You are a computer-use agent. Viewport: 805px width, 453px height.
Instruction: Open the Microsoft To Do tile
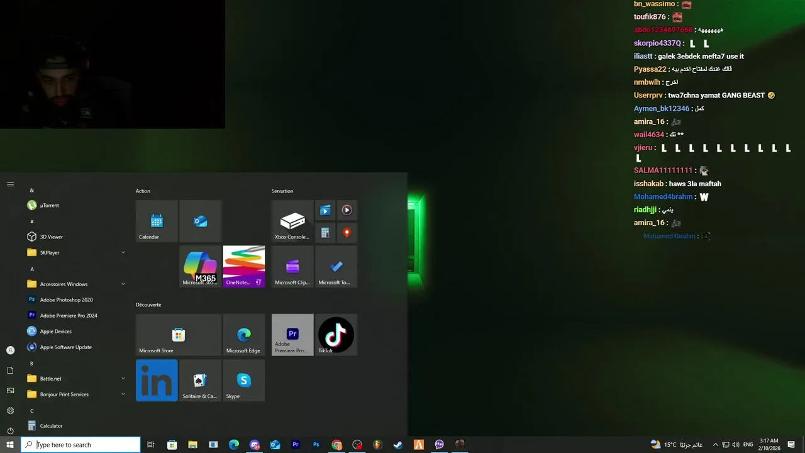336,266
